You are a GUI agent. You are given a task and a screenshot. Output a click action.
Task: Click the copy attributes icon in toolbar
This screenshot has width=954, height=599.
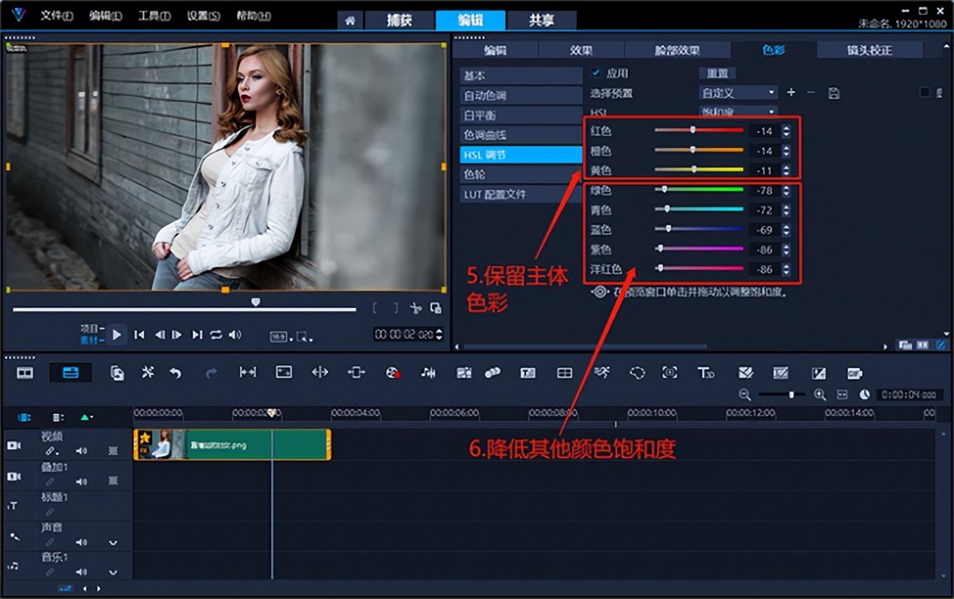tap(117, 373)
